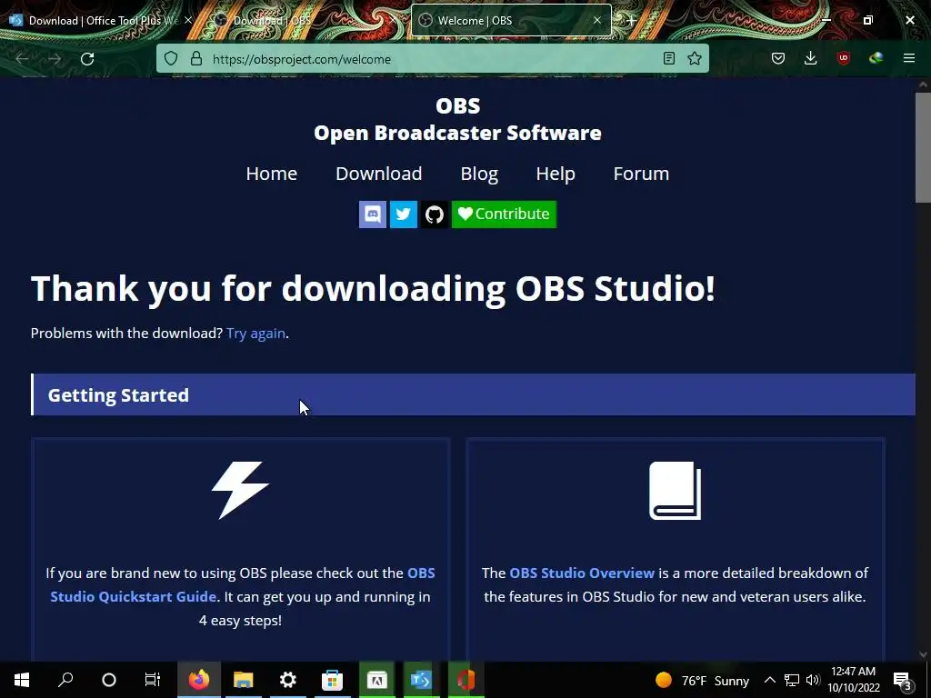Click the tracking protection shield icon
931x698 pixels.
coord(171,59)
